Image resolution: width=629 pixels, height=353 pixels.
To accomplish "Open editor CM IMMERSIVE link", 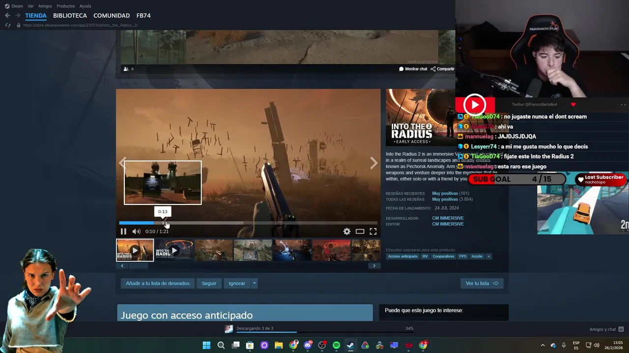I will pyautogui.click(x=448, y=224).
